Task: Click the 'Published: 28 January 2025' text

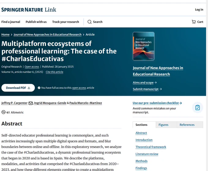Action: (x=58, y=67)
